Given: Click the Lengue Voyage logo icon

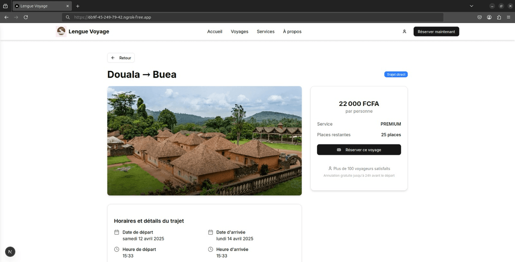Looking at the screenshot, I should (x=61, y=31).
